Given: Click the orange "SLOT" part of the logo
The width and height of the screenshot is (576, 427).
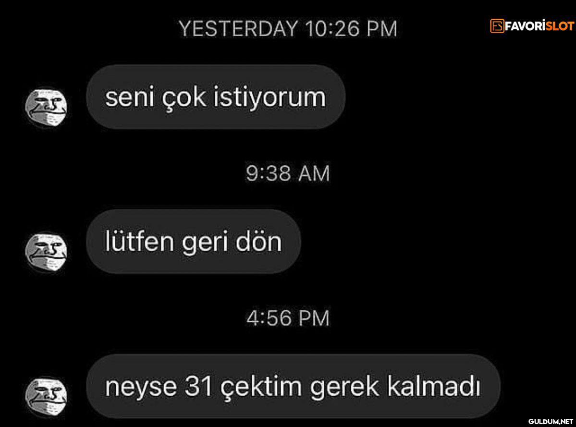Looking at the screenshot, I should [x=560, y=26].
